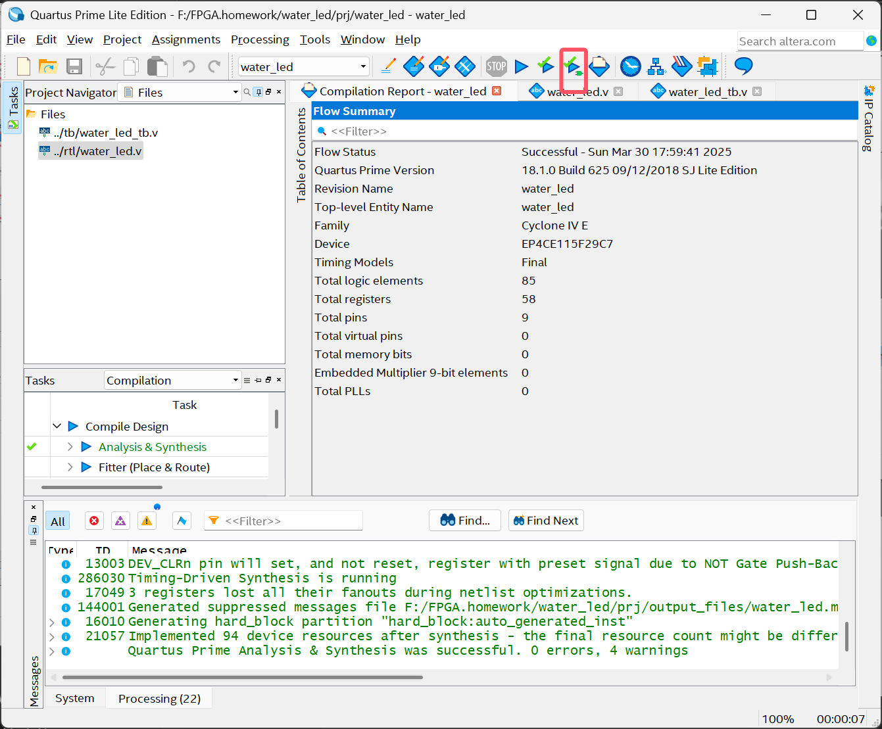Image resolution: width=882 pixels, height=729 pixels.
Task: Click the messages Filter input field
Action: click(283, 521)
